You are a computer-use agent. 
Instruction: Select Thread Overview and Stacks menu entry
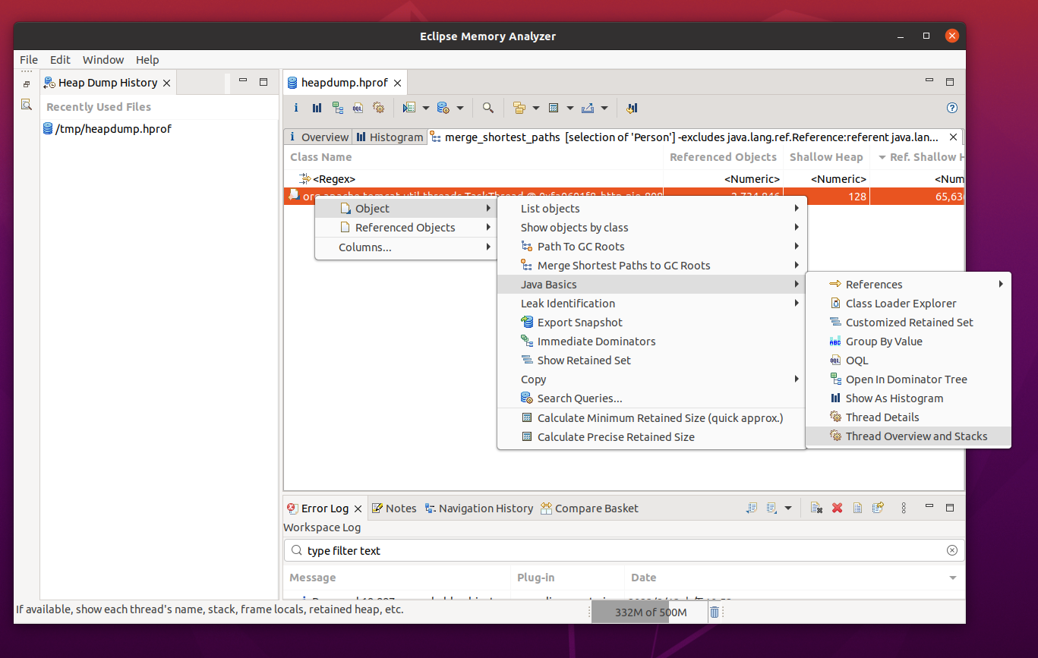pos(908,436)
